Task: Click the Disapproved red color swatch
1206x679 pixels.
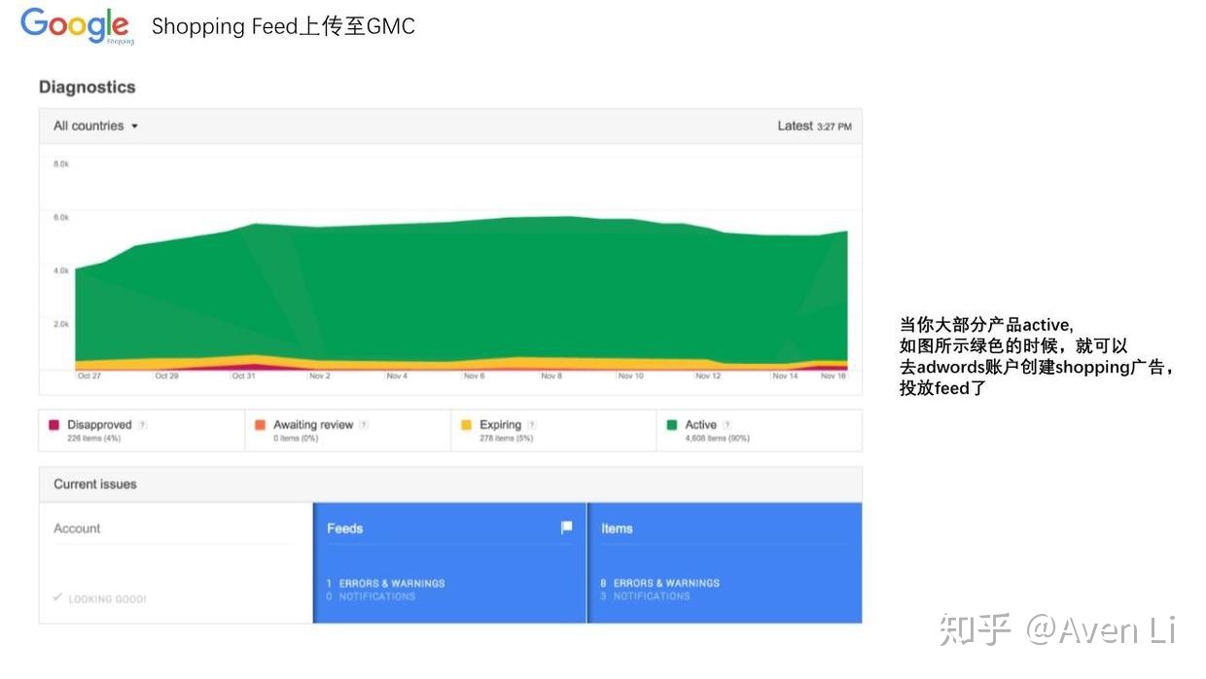Action: point(53,425)
